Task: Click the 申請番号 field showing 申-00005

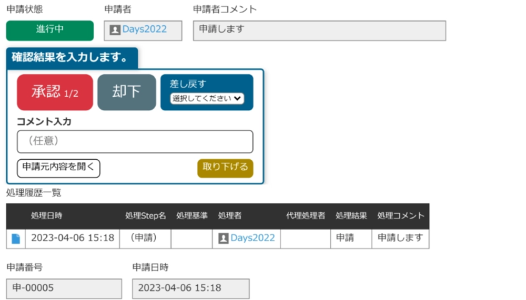Action: pos(64,288)
